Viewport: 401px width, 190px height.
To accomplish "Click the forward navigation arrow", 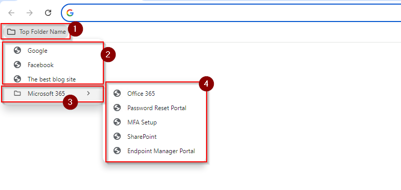I will coord(30,13).
